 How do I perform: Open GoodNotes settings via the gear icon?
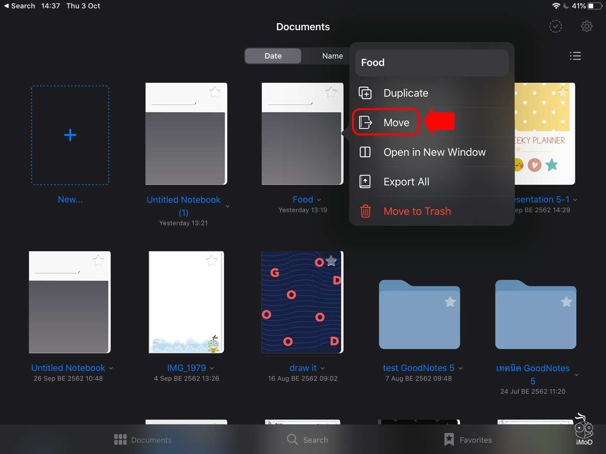tap(587, 26)
